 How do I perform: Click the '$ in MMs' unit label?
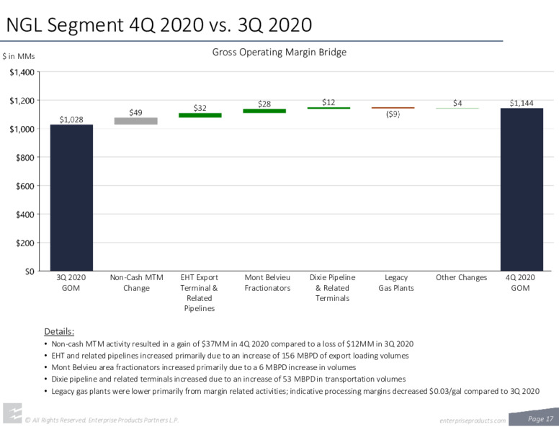point(19,56)
